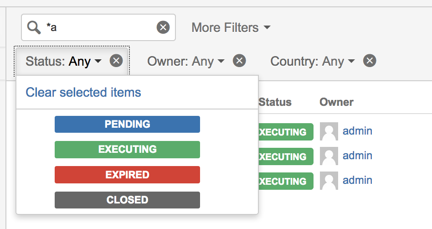Expand the Country: Any dropdown

pyautogui.click(x=313, y=61)
